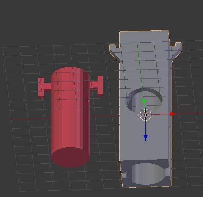The image size is (203, 197).
Task: Click the dark bottom cap of red cylinder
Action: click(71, 157)
